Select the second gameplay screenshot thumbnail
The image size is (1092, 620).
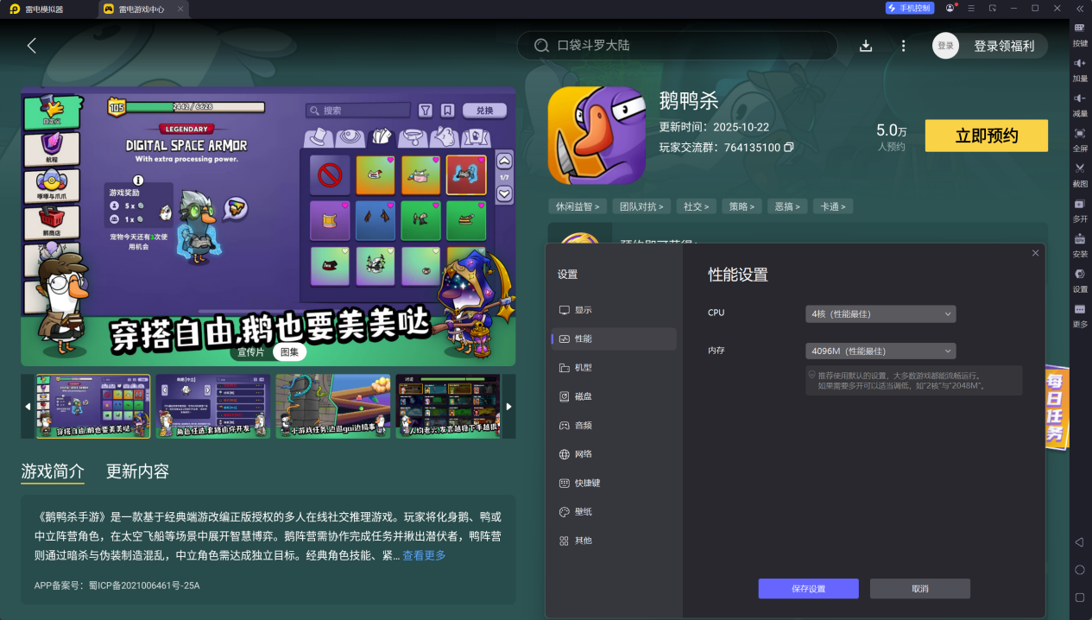point(212,406)
